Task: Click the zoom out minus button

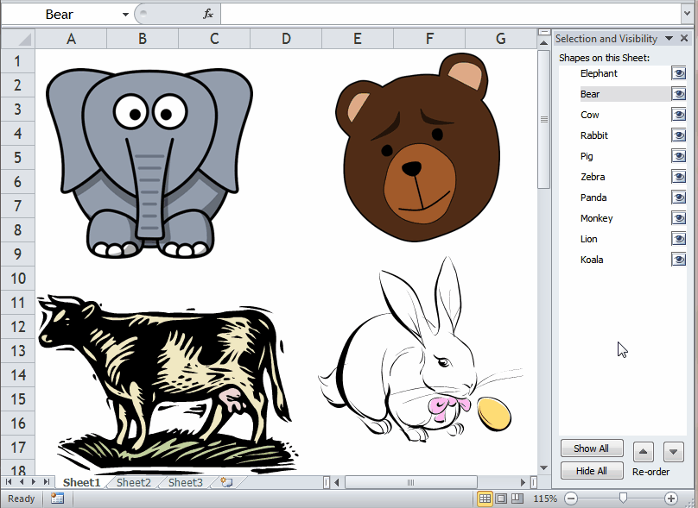Action: tap(572, 499)
